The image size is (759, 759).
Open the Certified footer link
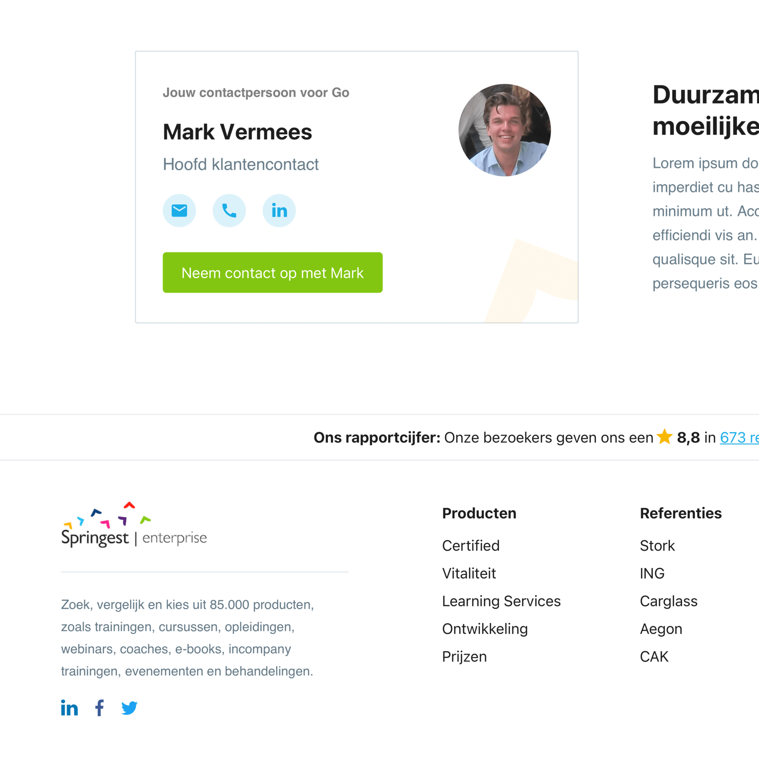tap(470, 546)
